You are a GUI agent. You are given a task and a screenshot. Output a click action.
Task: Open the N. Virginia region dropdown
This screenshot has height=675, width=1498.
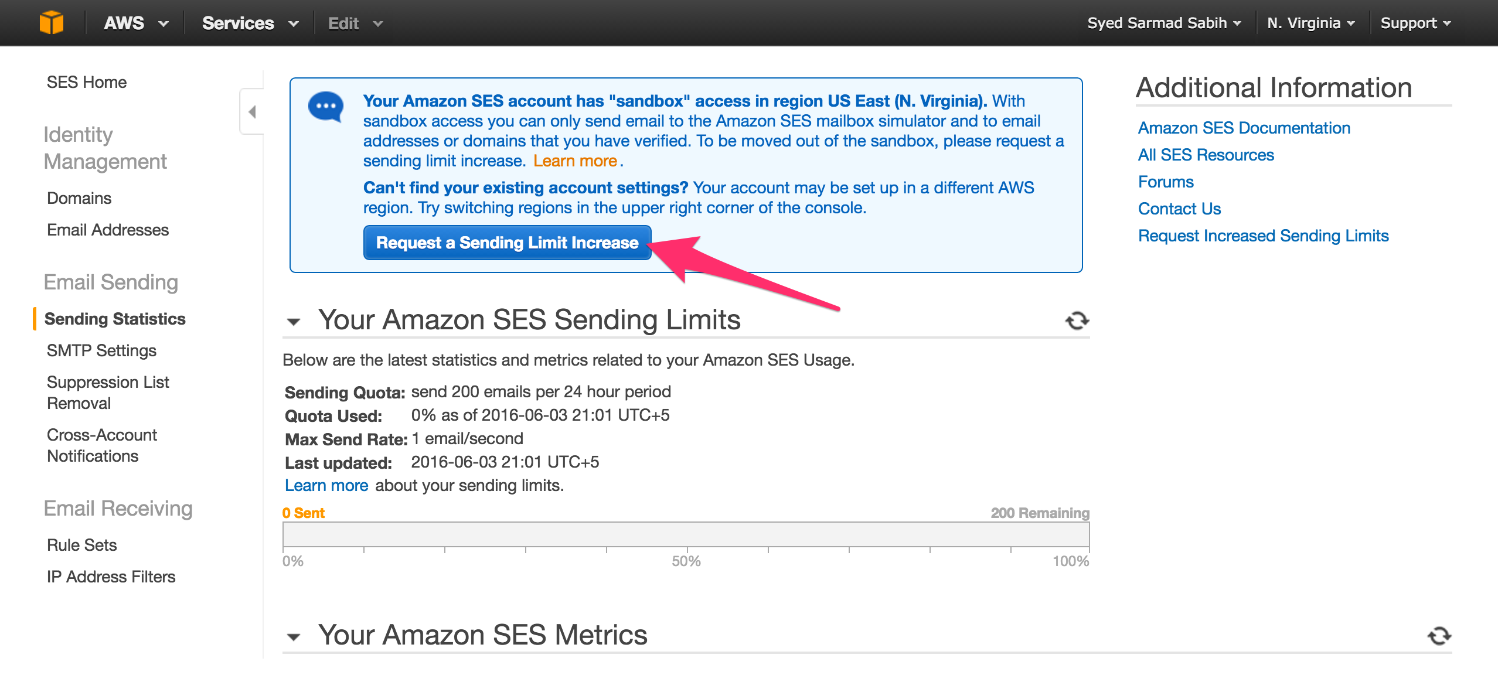(1310, 23)
